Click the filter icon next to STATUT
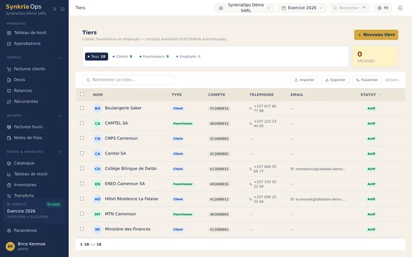 pyautogui.click(x=379, y=95)
